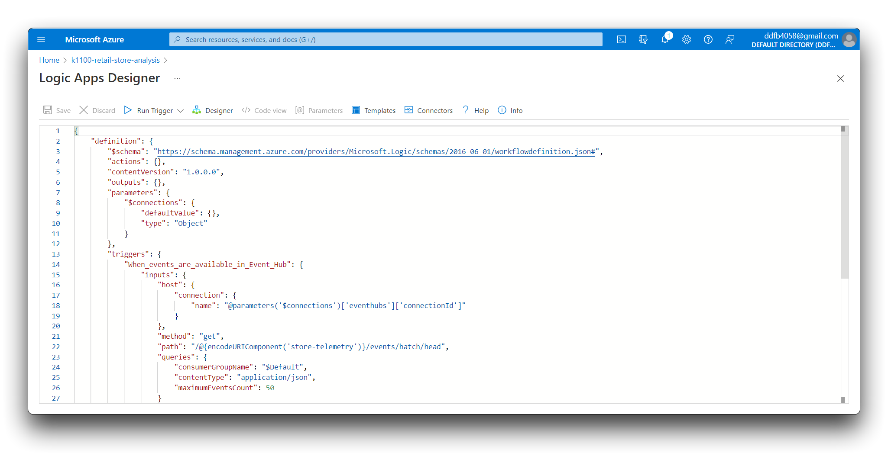The width and height of the screenshot is (888, 456).
Task: Open the Templates toolbar item
Action: pyautogui.click(x=373, y=110)
